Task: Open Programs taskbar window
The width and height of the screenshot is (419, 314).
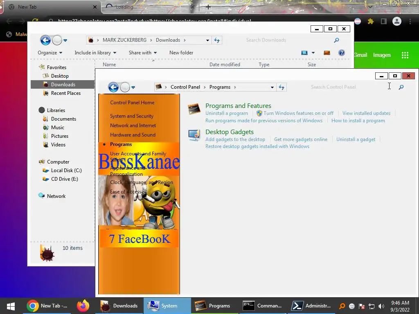Action: point(214,306)
